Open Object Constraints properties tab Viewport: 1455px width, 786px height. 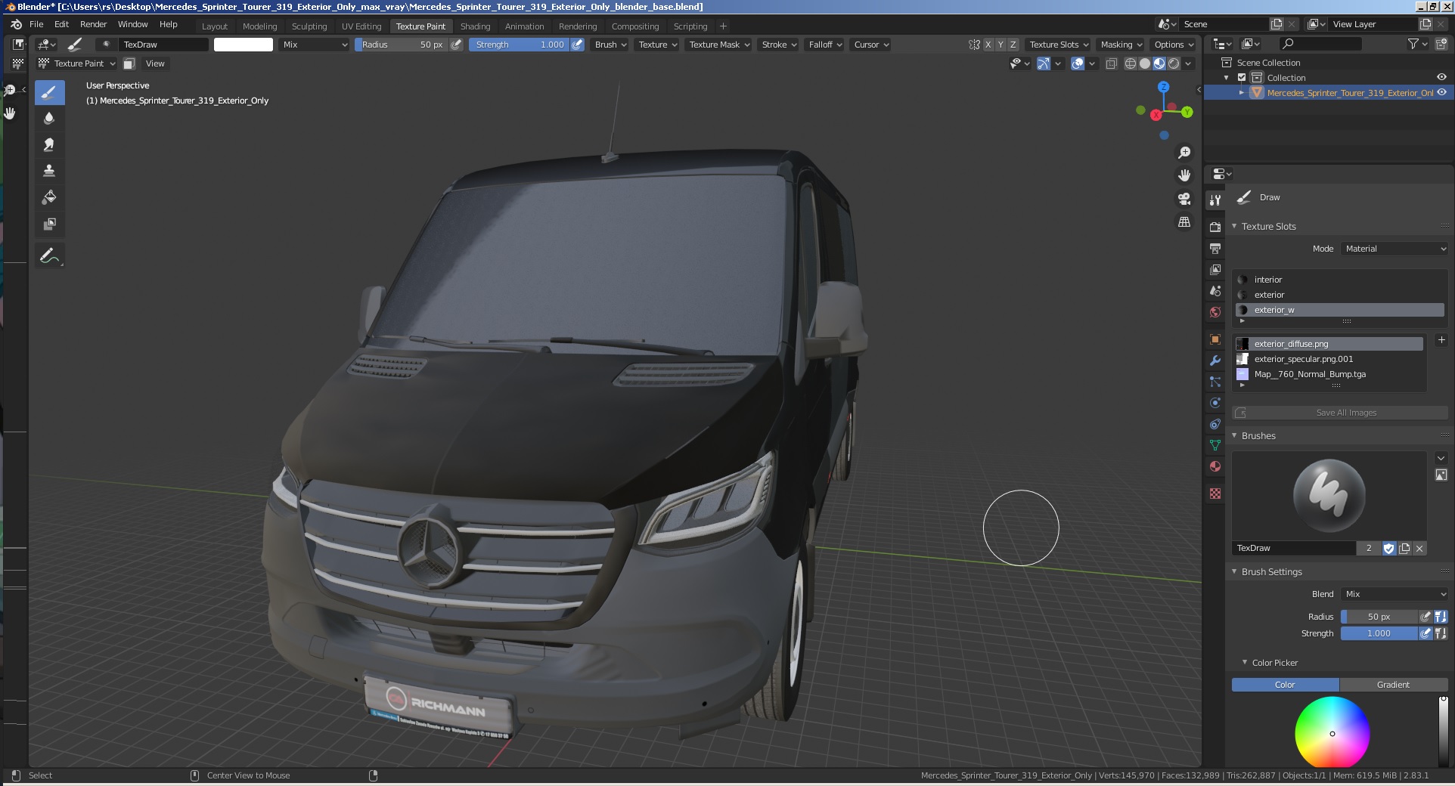pyautogui.click(x=1215, y=424)
